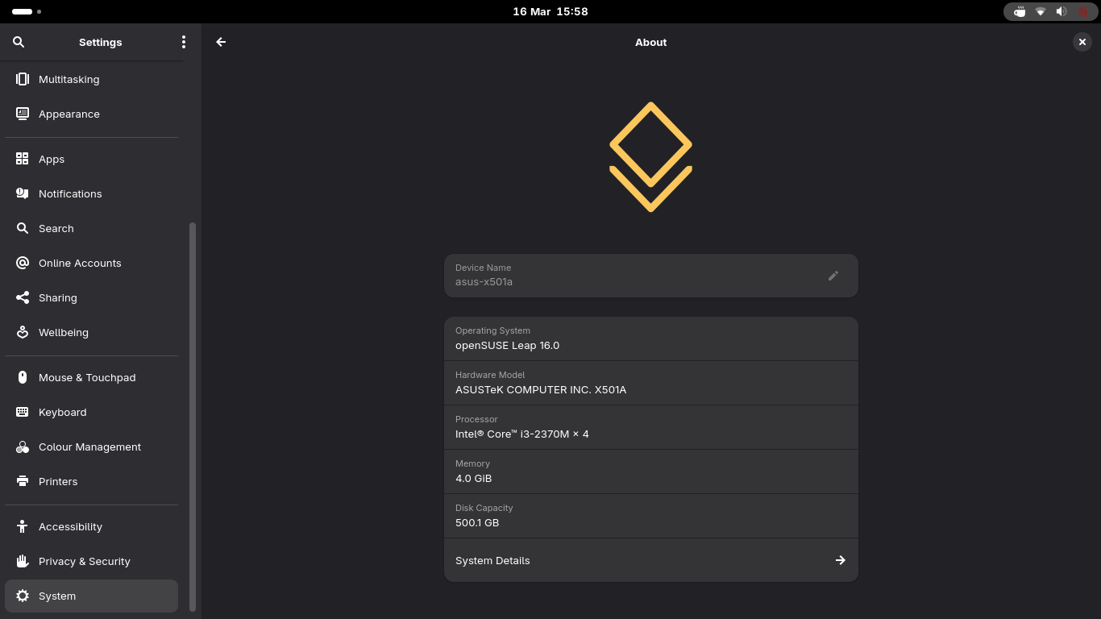
Task: Open Keyboard settings
Action: [x=62, y=412]
